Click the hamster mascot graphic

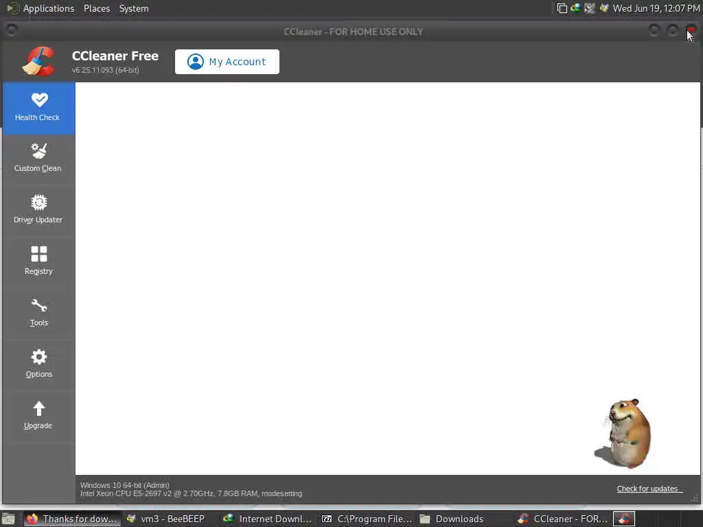point(623,434)
